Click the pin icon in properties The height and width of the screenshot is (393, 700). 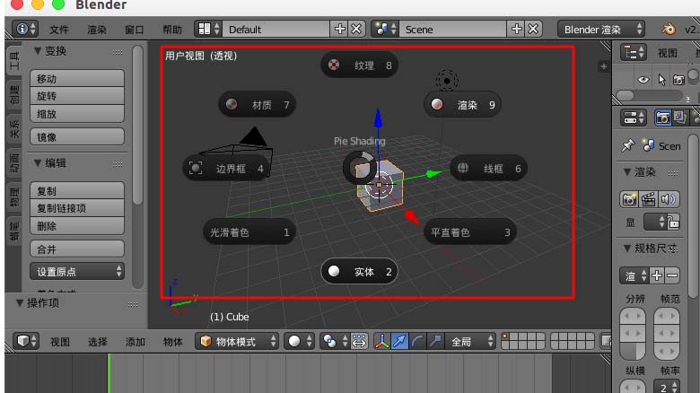[627, 145]
